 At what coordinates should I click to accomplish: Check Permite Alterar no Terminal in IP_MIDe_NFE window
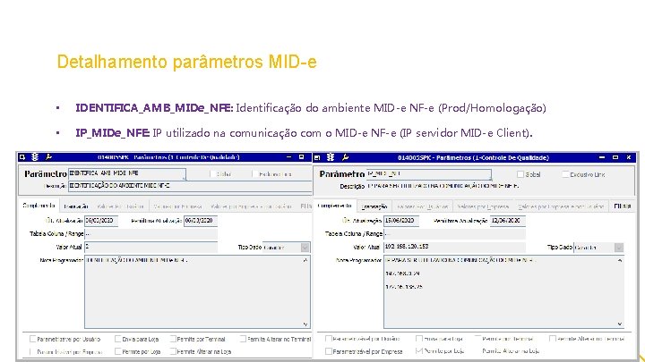click(x=553, y=339)
